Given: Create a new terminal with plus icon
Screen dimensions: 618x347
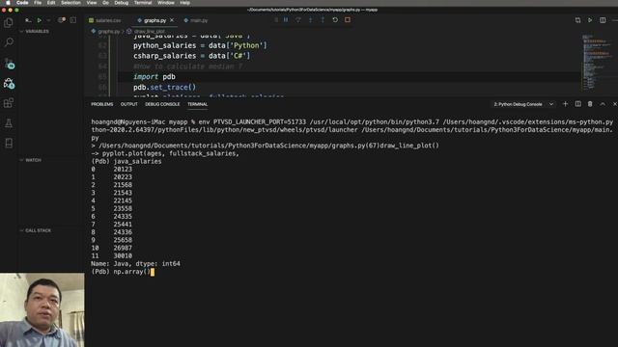Looking at the screenshot, I should tap(565, 104).
